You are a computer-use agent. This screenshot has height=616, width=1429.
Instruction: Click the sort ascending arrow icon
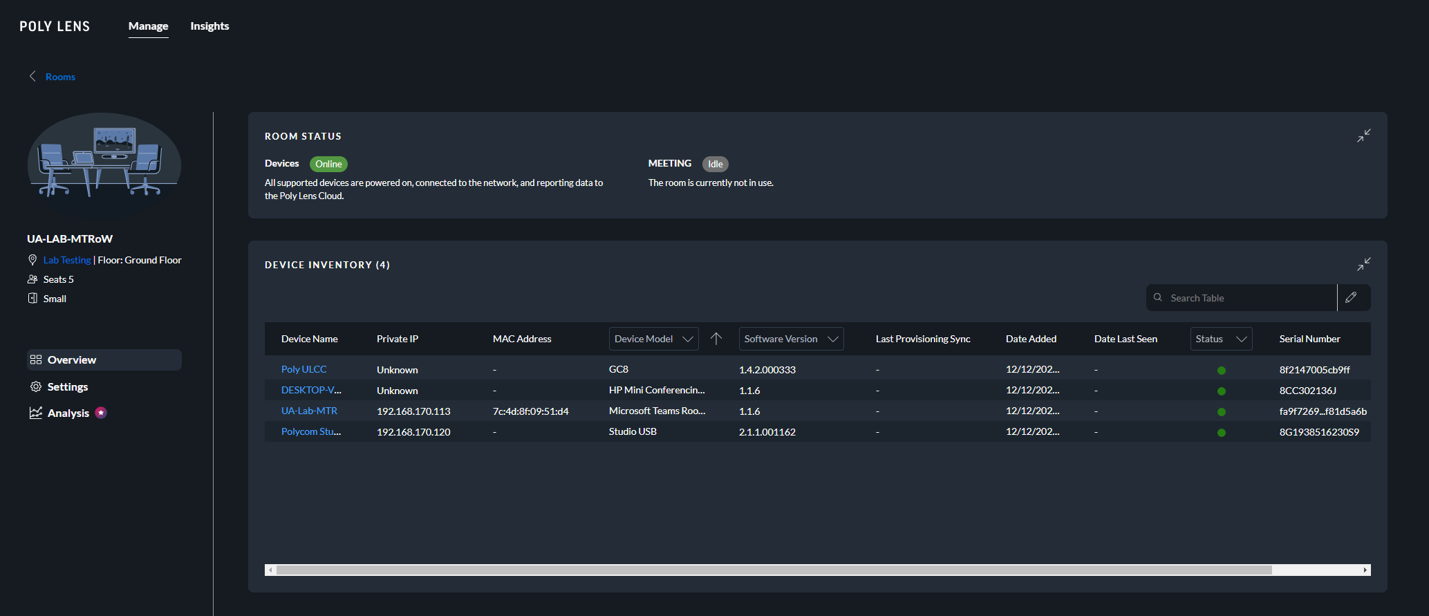(x=716, y=338)
